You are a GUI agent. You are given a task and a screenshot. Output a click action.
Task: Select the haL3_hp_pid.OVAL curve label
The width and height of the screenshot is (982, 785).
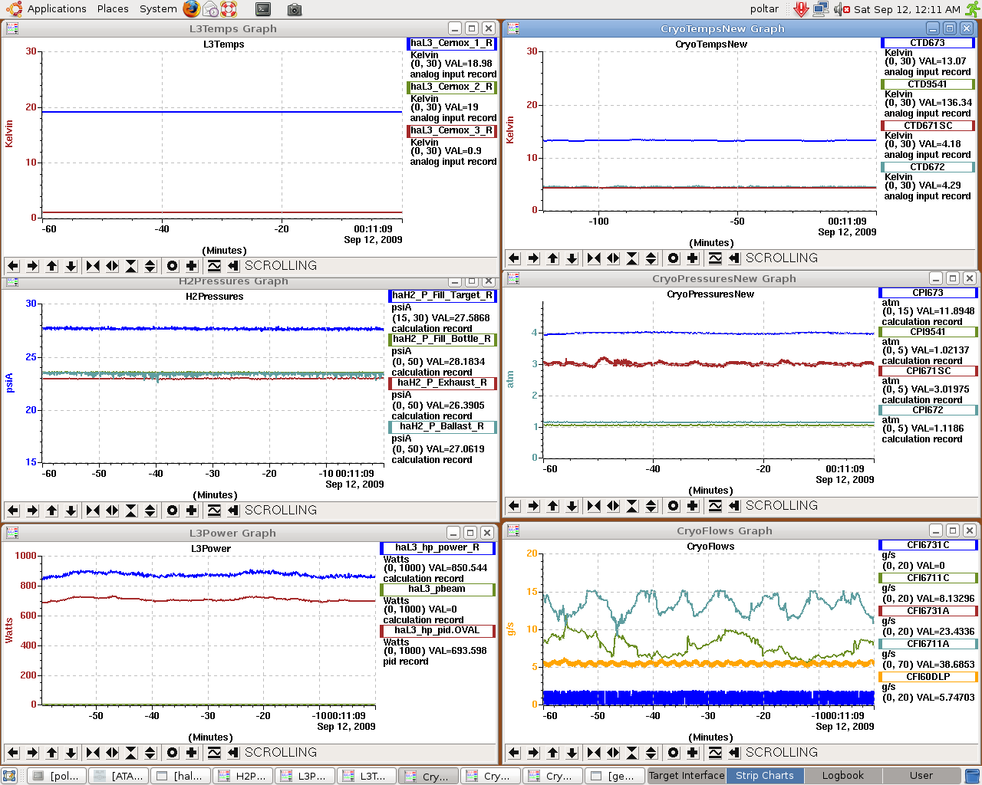438,631
